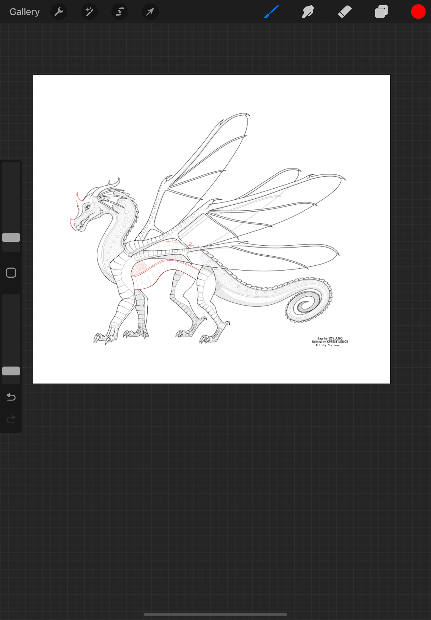Tap the Redo arrow on sidebar

11,419
